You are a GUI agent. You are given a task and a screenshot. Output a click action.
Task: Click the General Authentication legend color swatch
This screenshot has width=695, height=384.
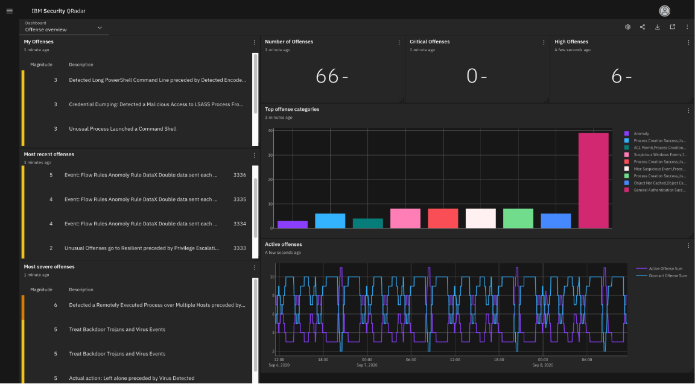point(627,190)
